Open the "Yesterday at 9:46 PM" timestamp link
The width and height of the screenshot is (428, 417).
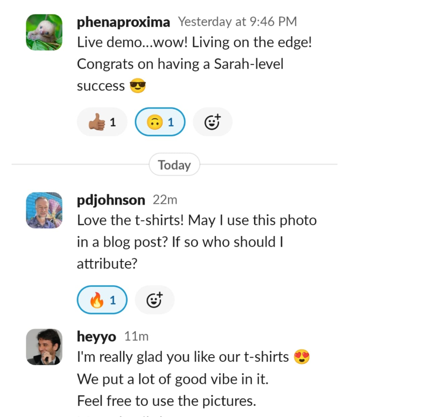[237, 22]
